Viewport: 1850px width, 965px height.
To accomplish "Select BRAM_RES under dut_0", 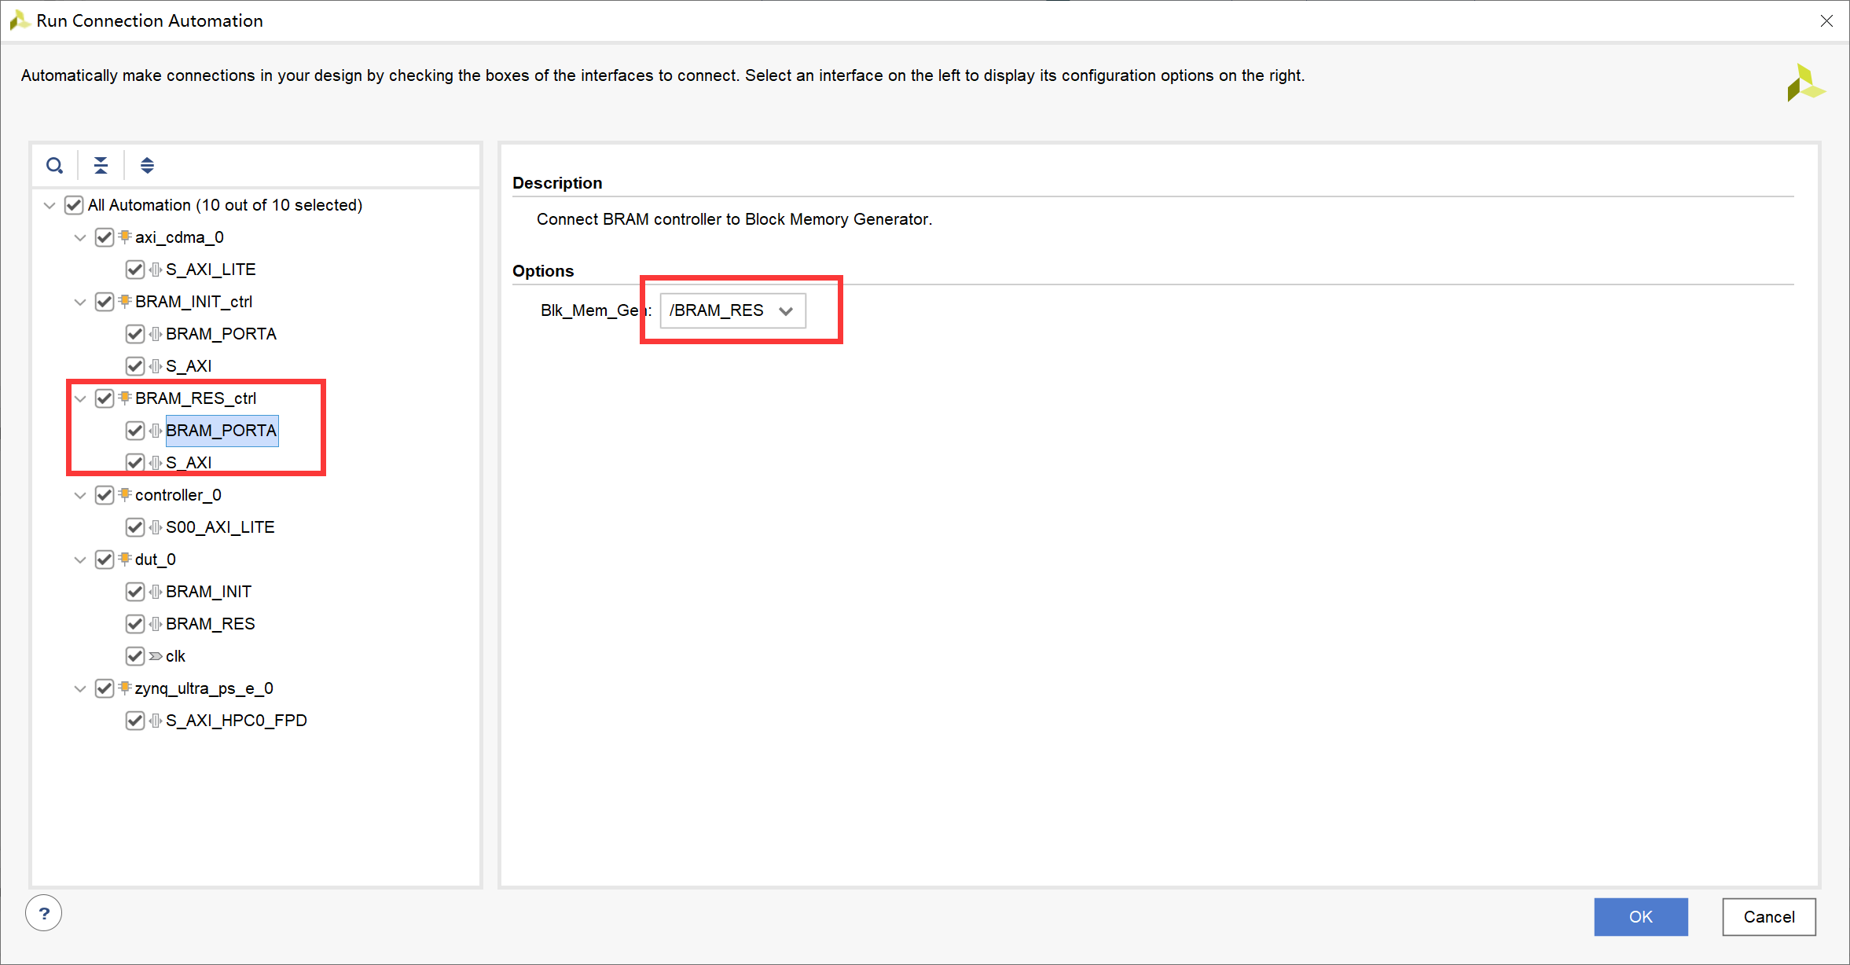I will point(211,624).
